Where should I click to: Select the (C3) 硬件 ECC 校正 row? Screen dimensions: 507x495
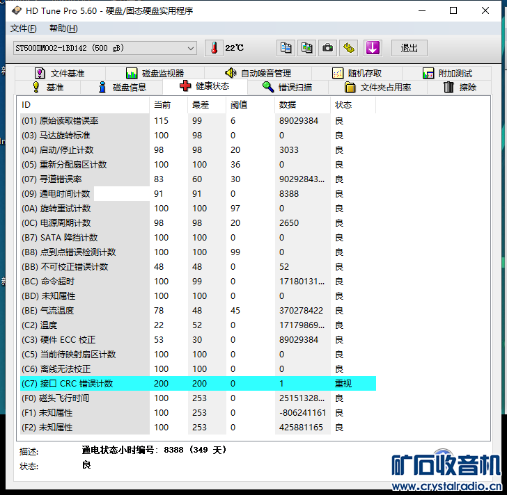[198, 340]
